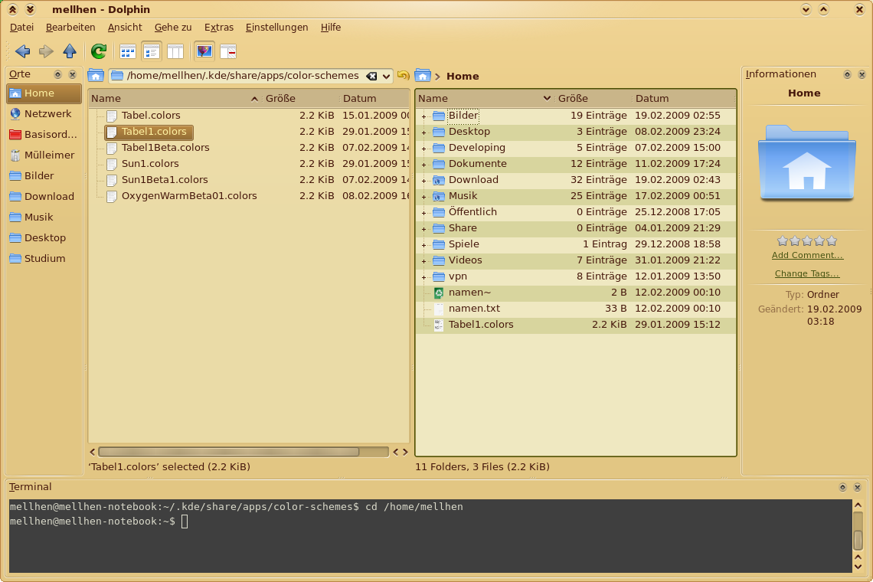Expand the Bilder folder tree
Viewport: 873px width, 582px height.
(x=423, y=116)
